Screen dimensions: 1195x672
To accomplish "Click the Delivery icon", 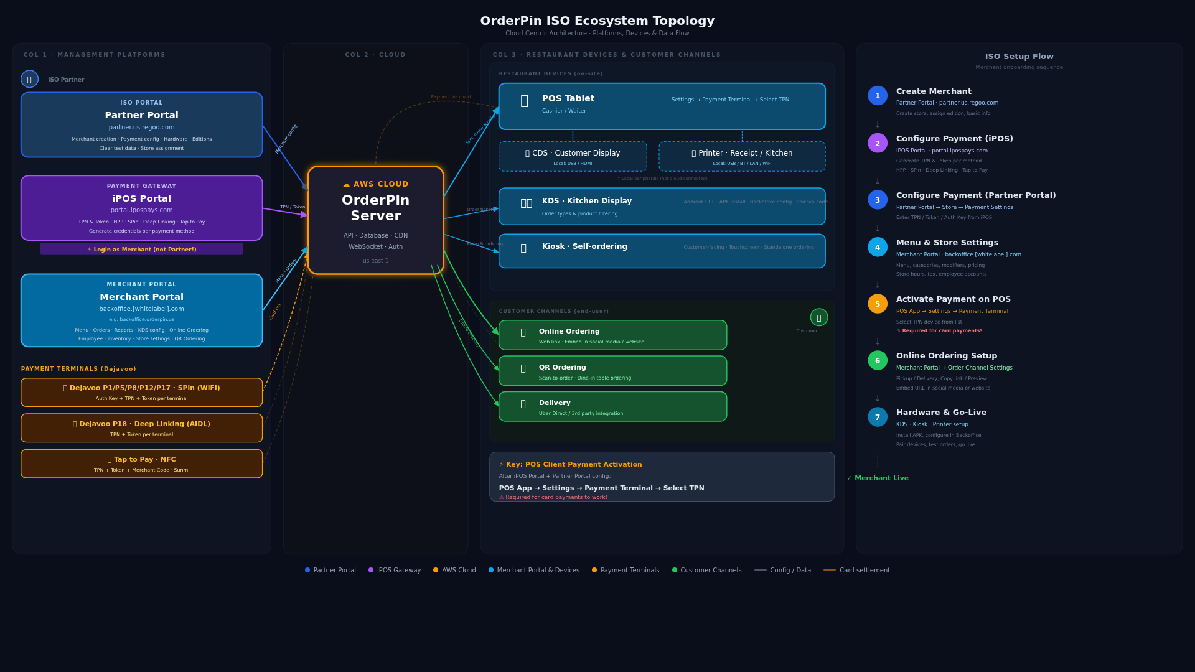I will [523, 404].
